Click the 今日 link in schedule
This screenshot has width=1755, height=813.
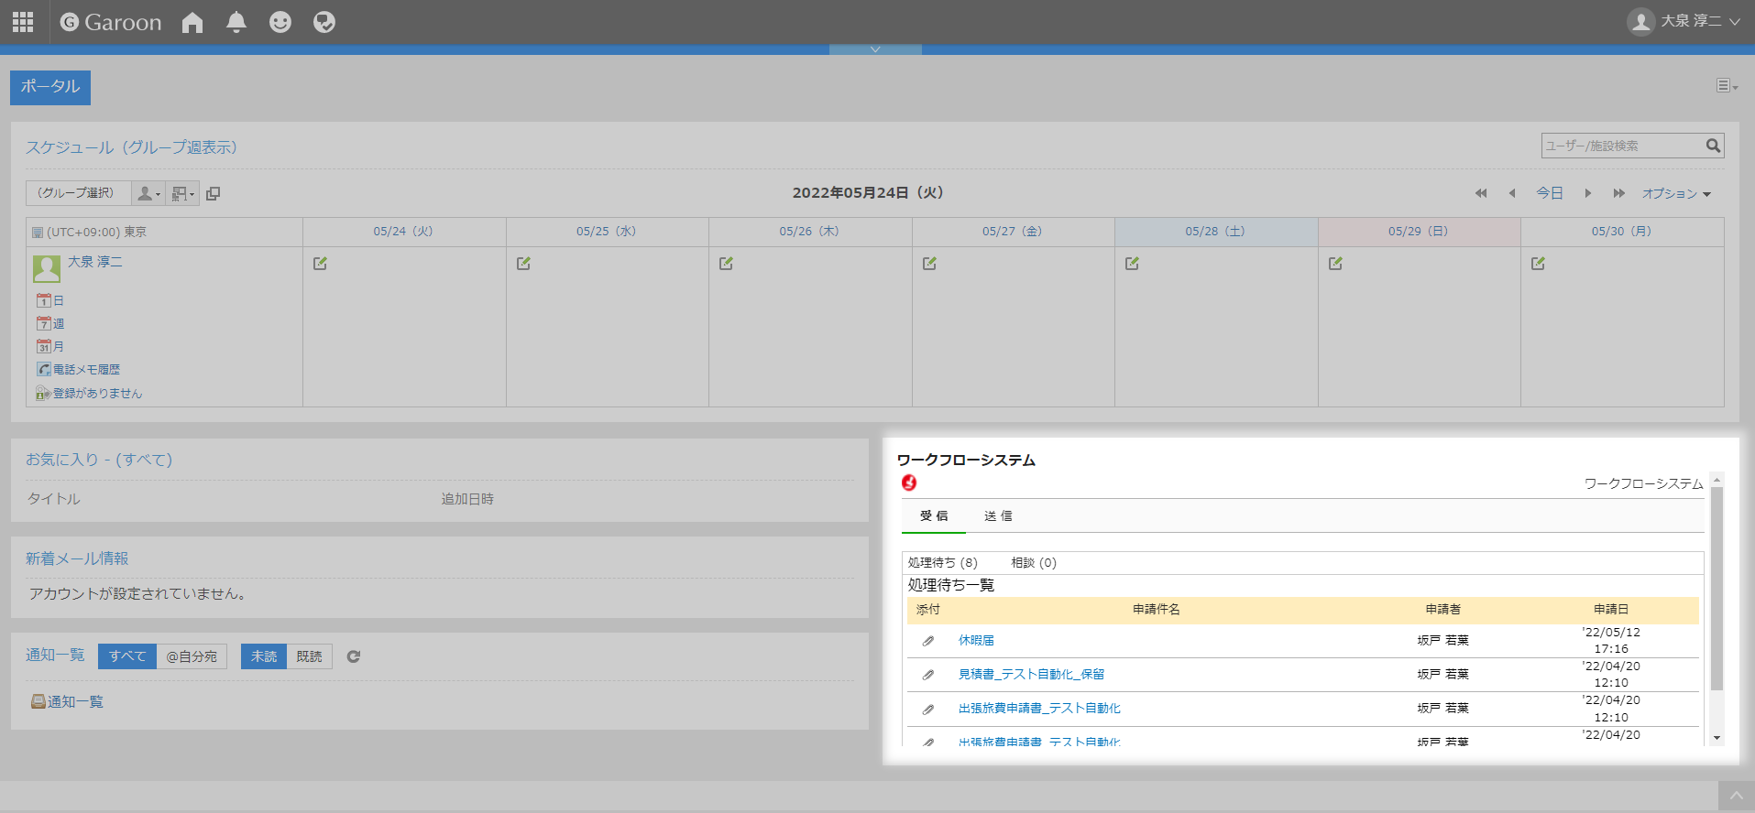click(x=1550, y=193)
